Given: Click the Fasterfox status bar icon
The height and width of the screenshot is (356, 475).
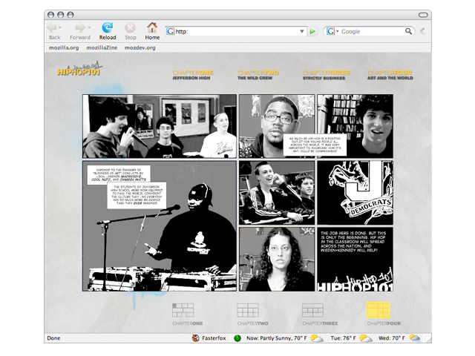Looking at the screenshot, I should pyautogui.click(x=196, y=338).
